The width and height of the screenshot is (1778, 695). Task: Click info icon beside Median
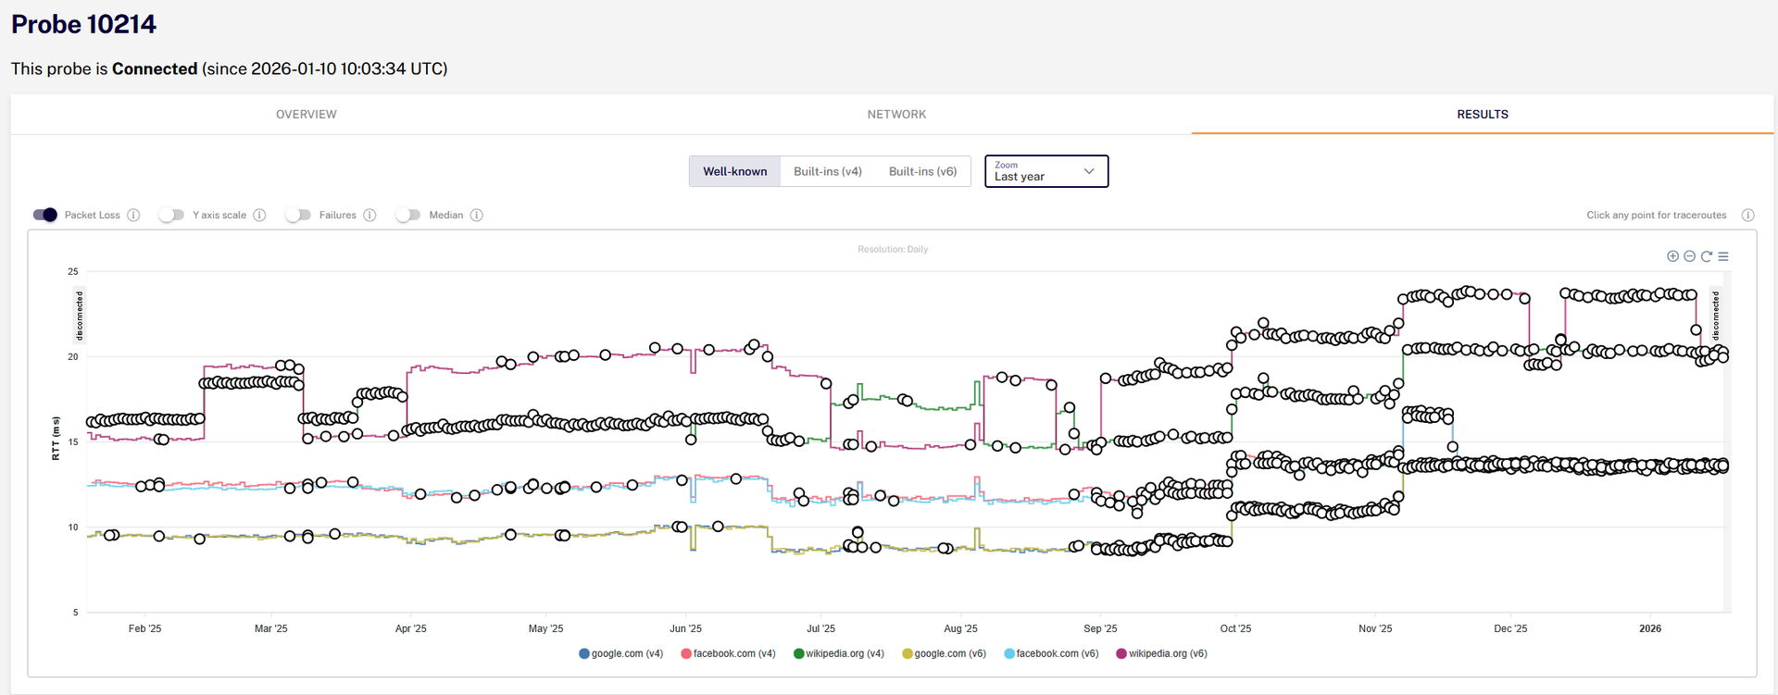(x=476, y=215)
